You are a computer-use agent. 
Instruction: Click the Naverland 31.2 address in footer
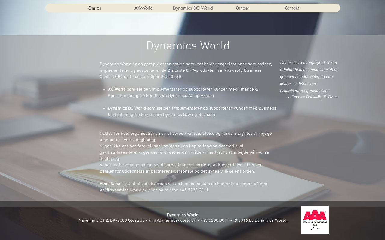pos(111,220)
